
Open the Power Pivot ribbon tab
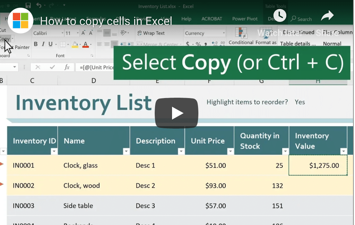coord(245,19)
